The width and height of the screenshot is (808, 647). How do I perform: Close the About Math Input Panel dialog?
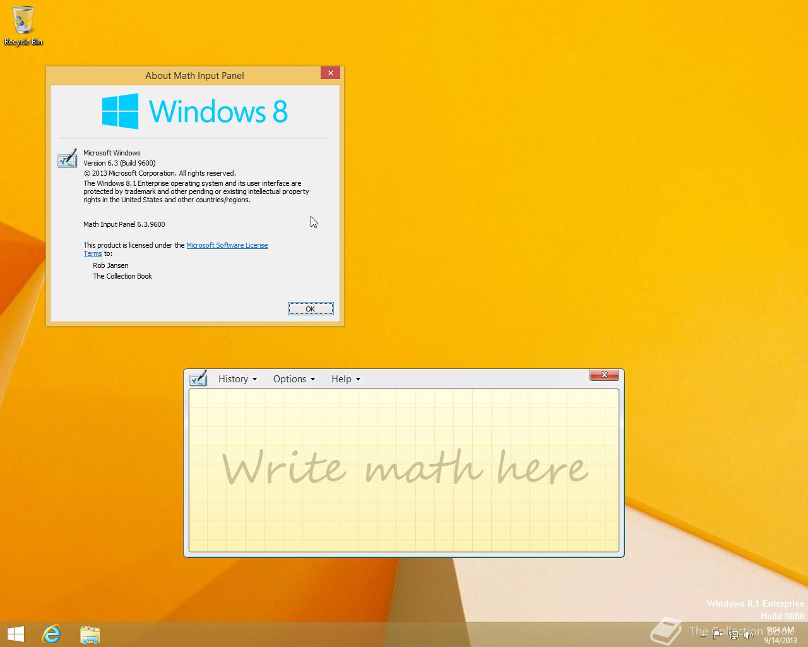click(330, 73)
